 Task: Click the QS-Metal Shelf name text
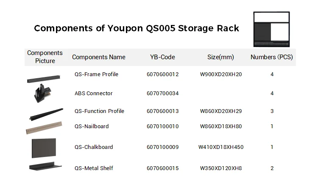pyautogui.click(x=94, y=168)
